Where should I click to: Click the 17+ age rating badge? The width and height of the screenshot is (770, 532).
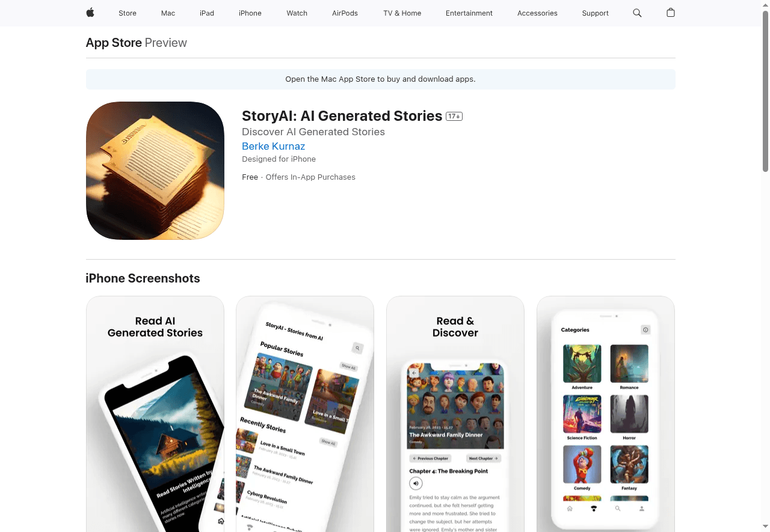(454, 116)
